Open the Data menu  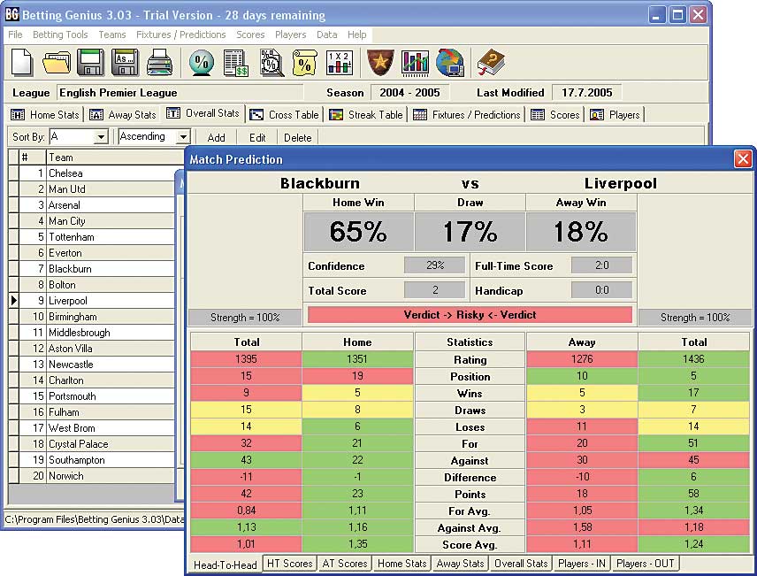click(x=327, y=35)
